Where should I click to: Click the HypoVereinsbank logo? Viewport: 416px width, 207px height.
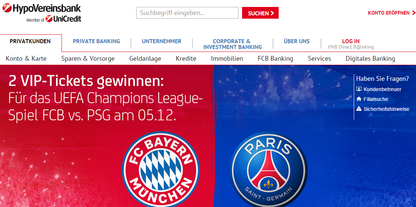click(x=41, y=8)
